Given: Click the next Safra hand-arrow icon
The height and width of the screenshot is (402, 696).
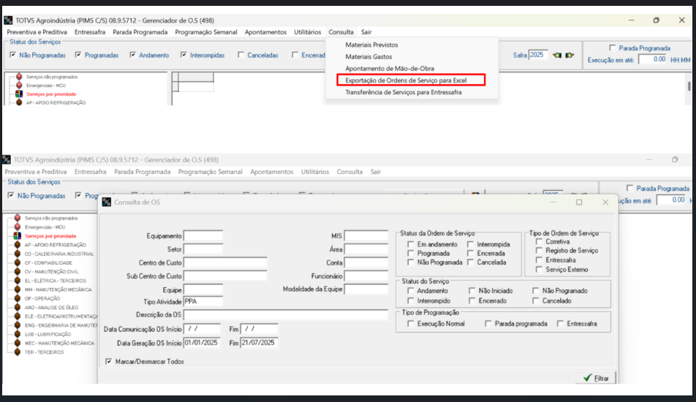Looking at the screenshot, I should 570,55.
